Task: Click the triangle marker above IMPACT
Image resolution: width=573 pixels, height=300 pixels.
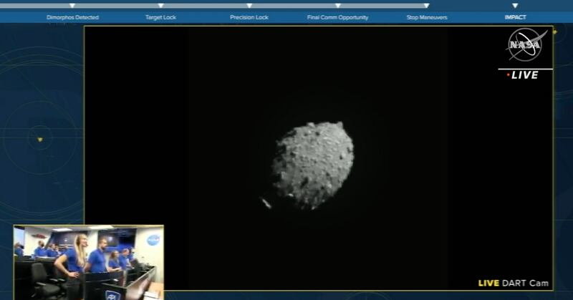Action: (515, 6)
